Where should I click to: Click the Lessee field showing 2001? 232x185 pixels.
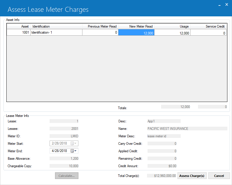pyautogui.click(x=64, y=128)
